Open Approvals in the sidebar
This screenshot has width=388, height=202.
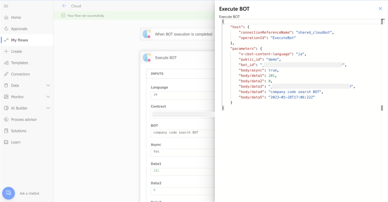tap(27, 29)
